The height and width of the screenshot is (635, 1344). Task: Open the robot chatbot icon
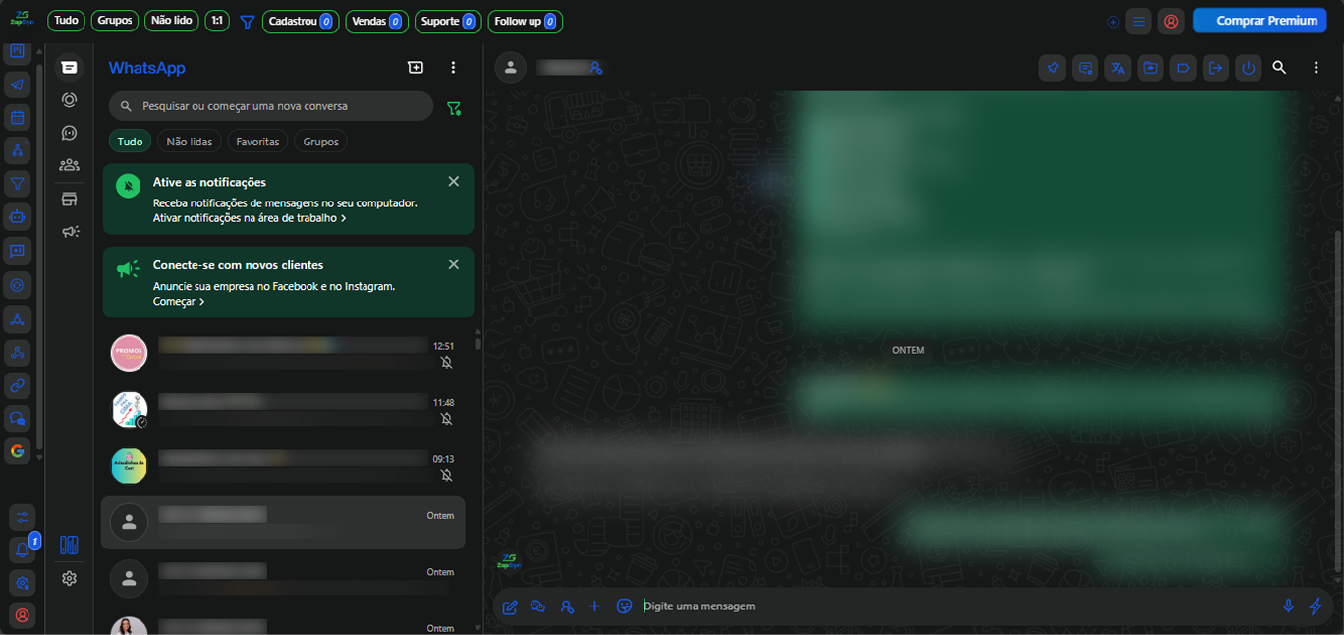pos(18,217)
